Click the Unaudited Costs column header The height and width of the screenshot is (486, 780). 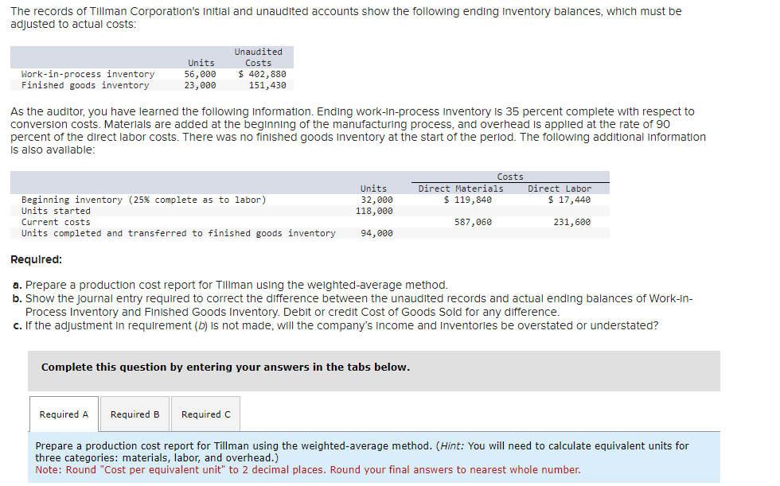(258, 56)
